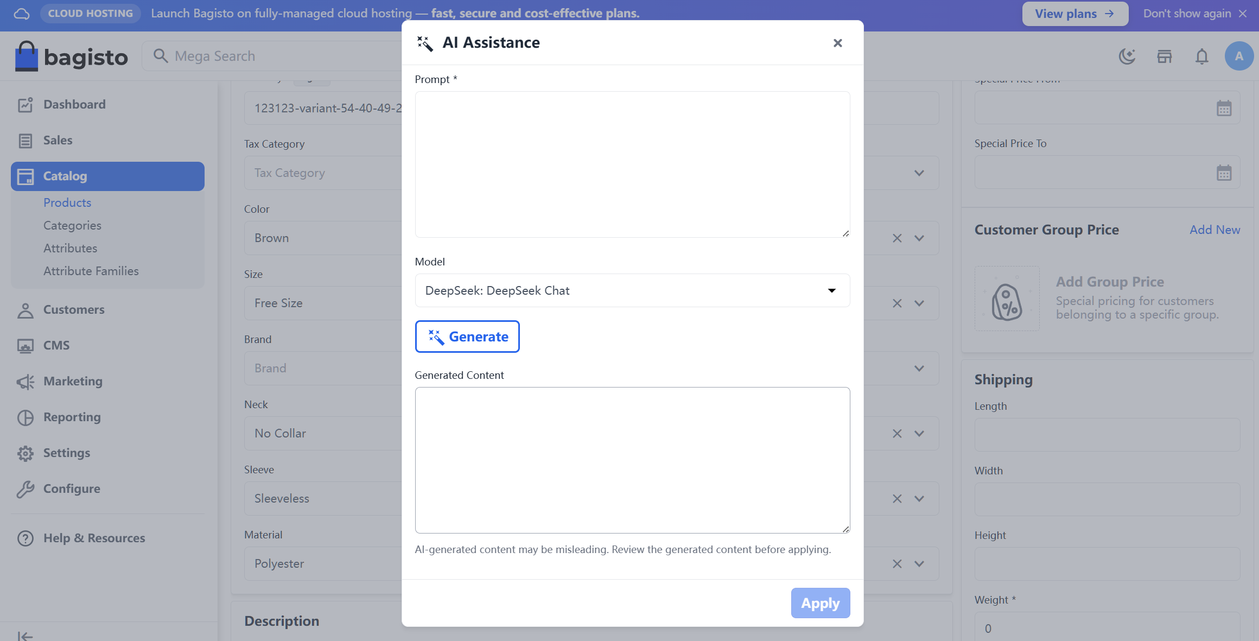
Task: Expand the Tax Category dropdown
Action: (919, 173)
